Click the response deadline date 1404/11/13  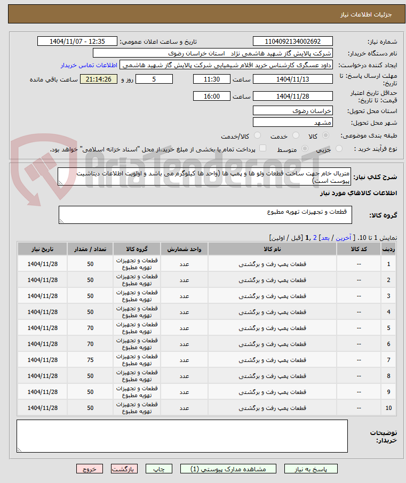(x=292, y=79)
